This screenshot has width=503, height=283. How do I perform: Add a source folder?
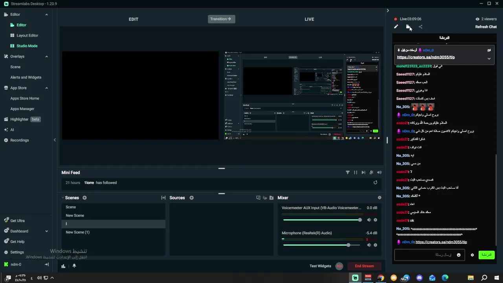click(x=272, y=198)
